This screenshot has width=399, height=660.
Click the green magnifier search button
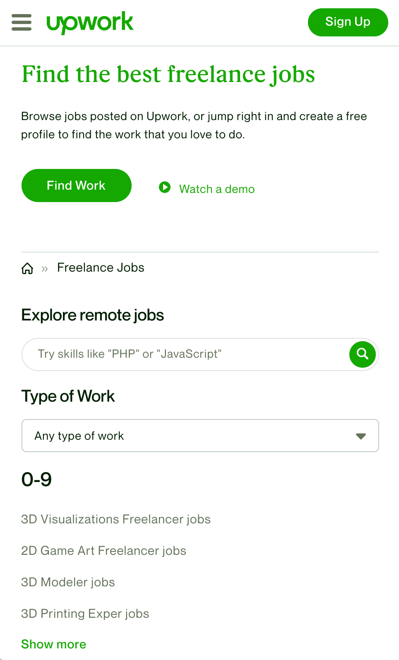362,354
